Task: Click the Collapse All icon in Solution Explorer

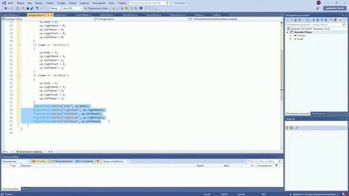Action: (322, 20)
